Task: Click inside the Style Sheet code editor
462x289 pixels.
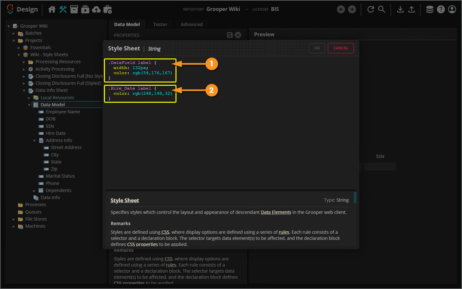Action: click(x=230, y=123)
